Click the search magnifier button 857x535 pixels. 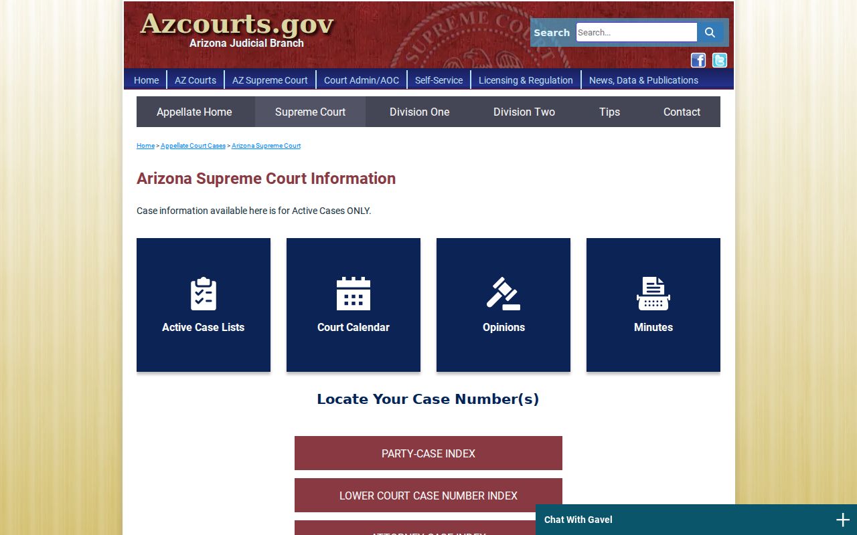pos(710,32)
